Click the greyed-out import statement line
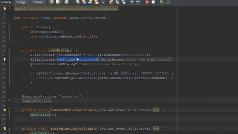Viewport: 238px width, 134px height. point(66,9)
